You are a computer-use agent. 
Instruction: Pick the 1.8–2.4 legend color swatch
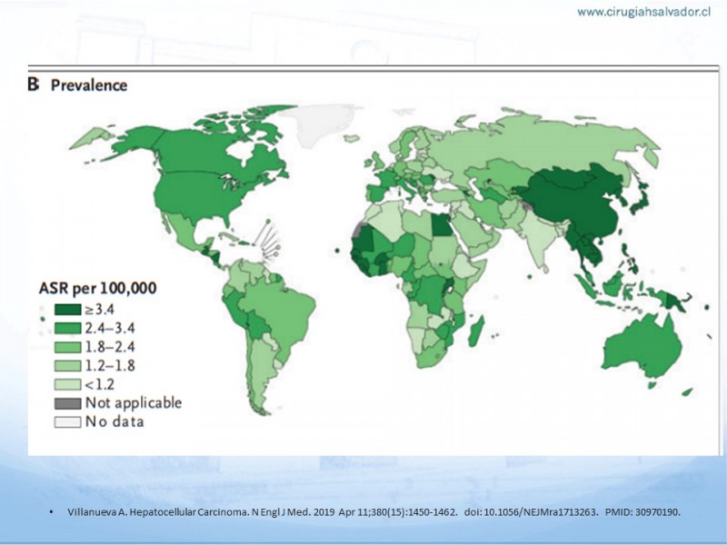pos(67,347)
